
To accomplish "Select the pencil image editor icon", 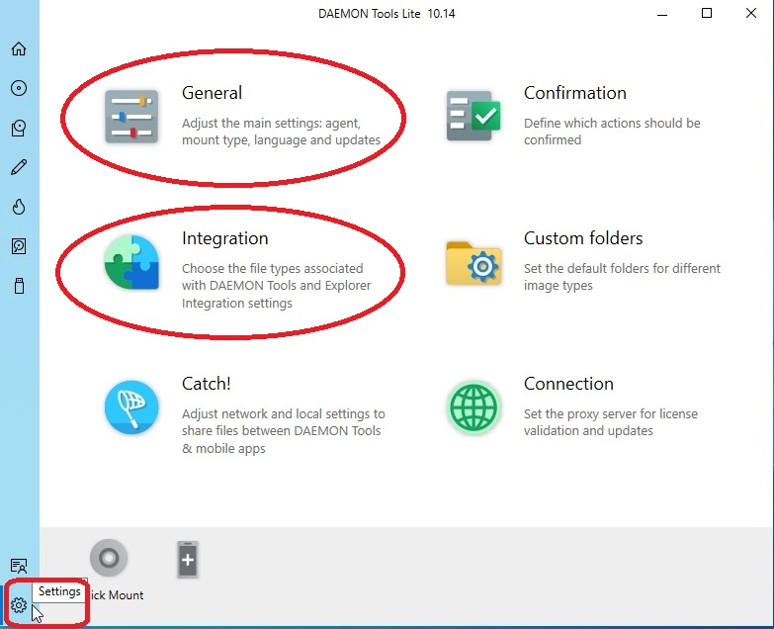I will (x=19, y=167).
